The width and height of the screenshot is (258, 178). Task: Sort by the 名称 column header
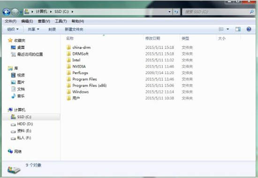pyautogui.click(x=70, y=38)
